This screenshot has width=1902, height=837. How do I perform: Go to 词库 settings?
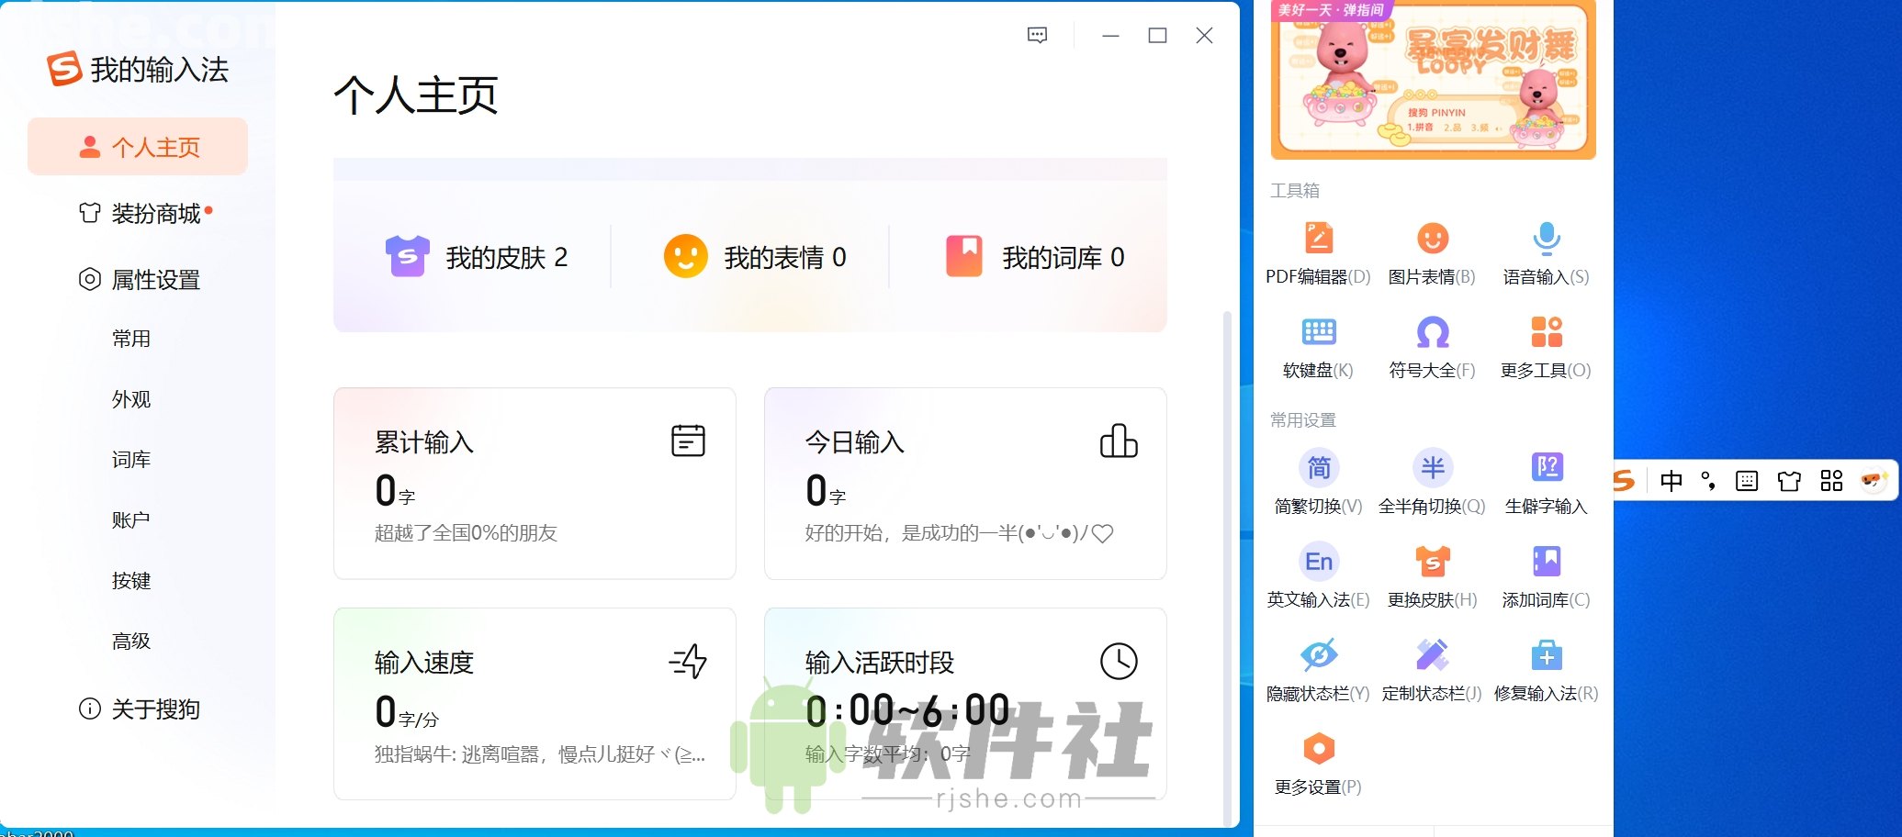coord(131,460)
